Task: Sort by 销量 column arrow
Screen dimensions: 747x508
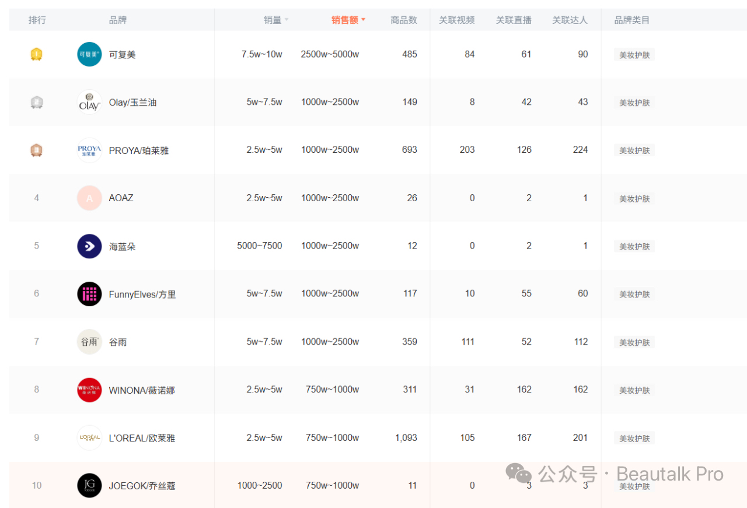Action: click(287, 20)
